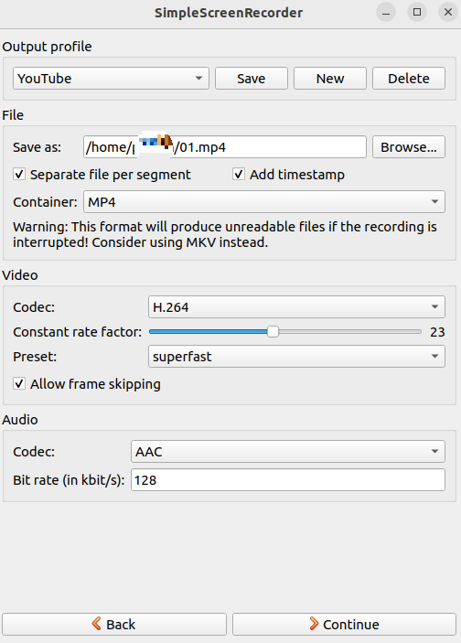Close the SimpleScreenRecorder window
Viewport: 461px width, 643px height.
coord(448,12)
